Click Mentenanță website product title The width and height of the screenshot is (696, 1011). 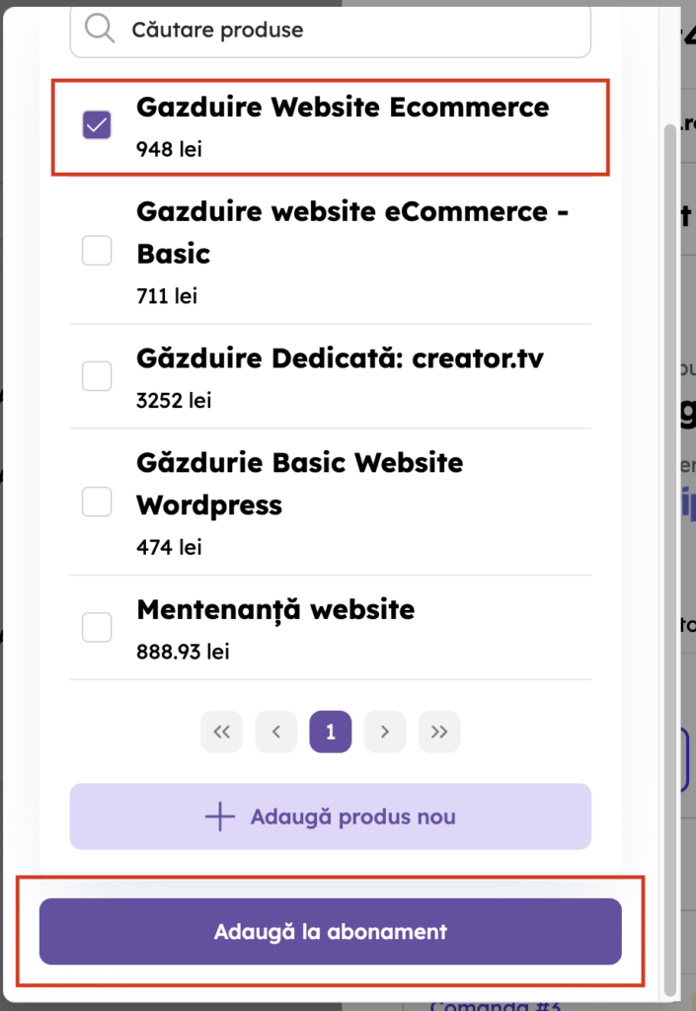tap(275, 609)
